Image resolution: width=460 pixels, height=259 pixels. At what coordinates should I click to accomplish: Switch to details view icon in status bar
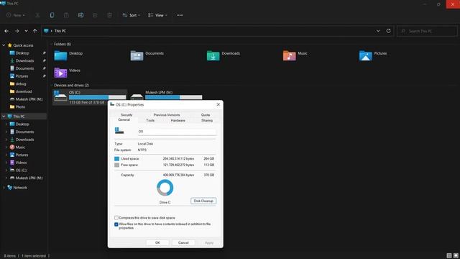click(x=449, y=256)
